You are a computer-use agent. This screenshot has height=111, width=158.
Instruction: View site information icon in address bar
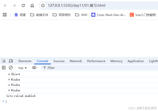[43, 5]
